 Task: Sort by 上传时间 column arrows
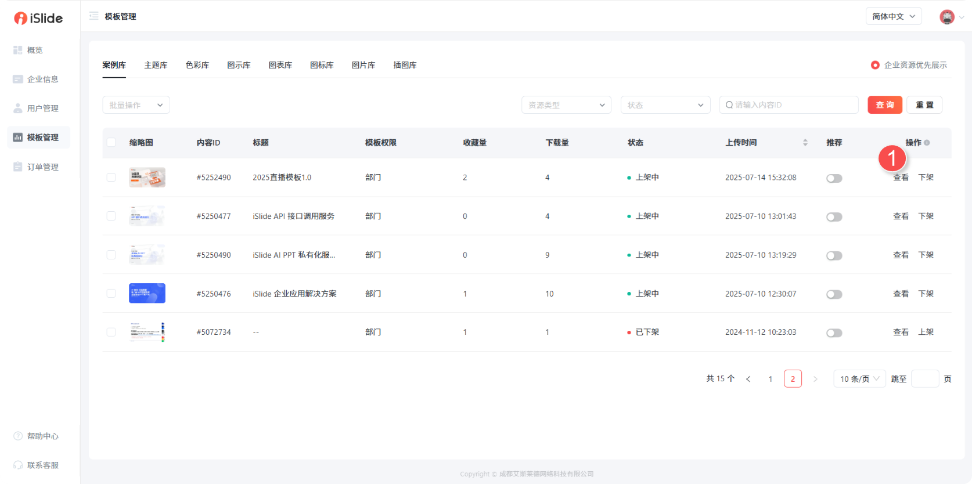(x=805, y=143)
